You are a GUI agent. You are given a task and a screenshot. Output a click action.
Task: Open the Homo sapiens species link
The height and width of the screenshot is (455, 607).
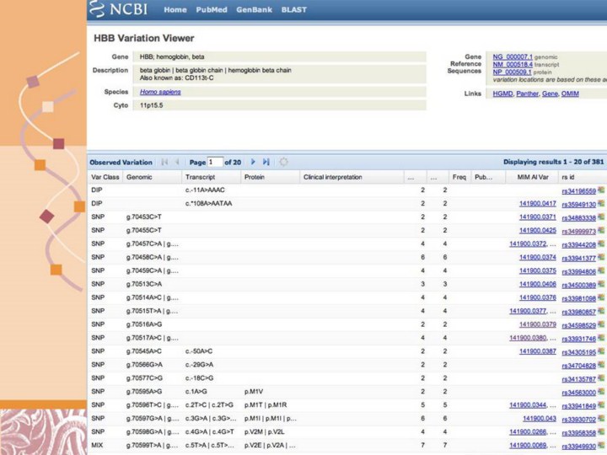pos(160,92)
